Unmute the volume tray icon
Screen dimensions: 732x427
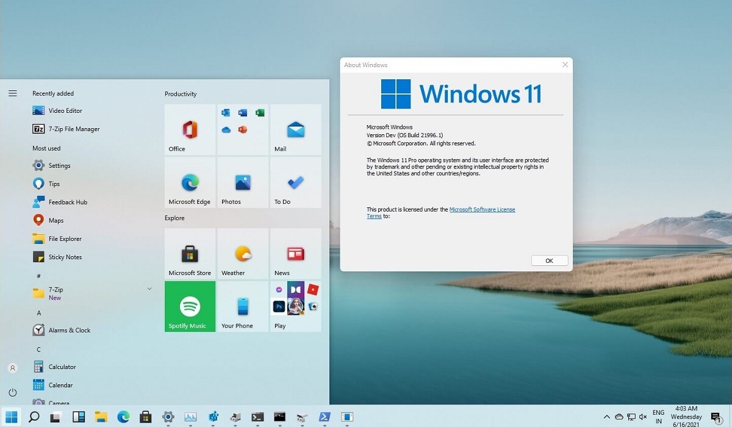coord(642,417)
